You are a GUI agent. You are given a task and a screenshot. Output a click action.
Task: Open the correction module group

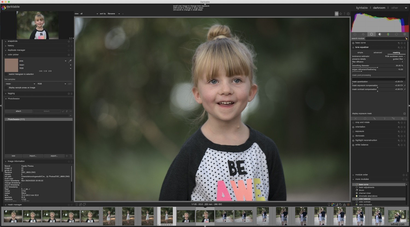tap(396, 34)
